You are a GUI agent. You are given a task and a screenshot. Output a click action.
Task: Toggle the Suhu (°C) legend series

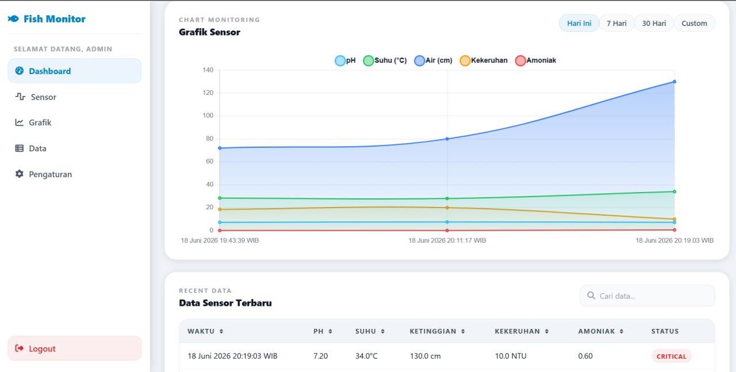(385, 60)
